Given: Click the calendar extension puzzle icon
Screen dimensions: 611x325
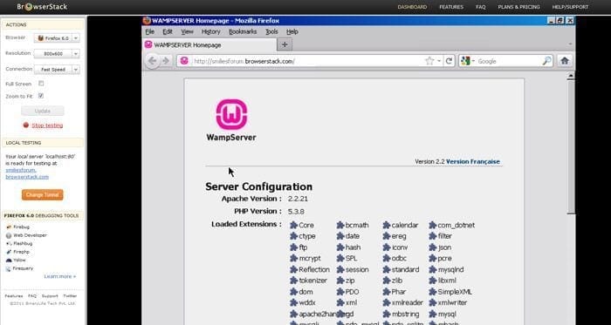Looking at the screenshot, I should pyautogui.click(x=386, y=225).
